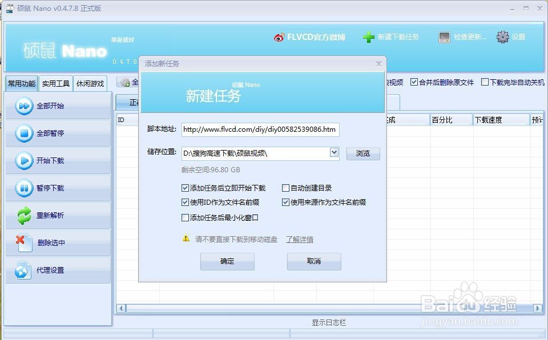Switch to 实用工具 tab
The image size is (548, 340).
click(x=56, y=83)
